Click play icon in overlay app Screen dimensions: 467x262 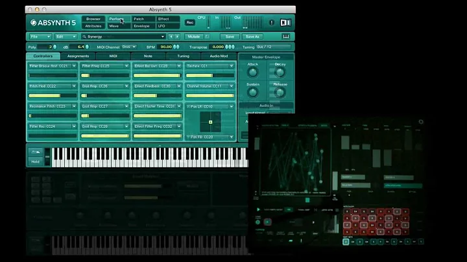(258, 209)
